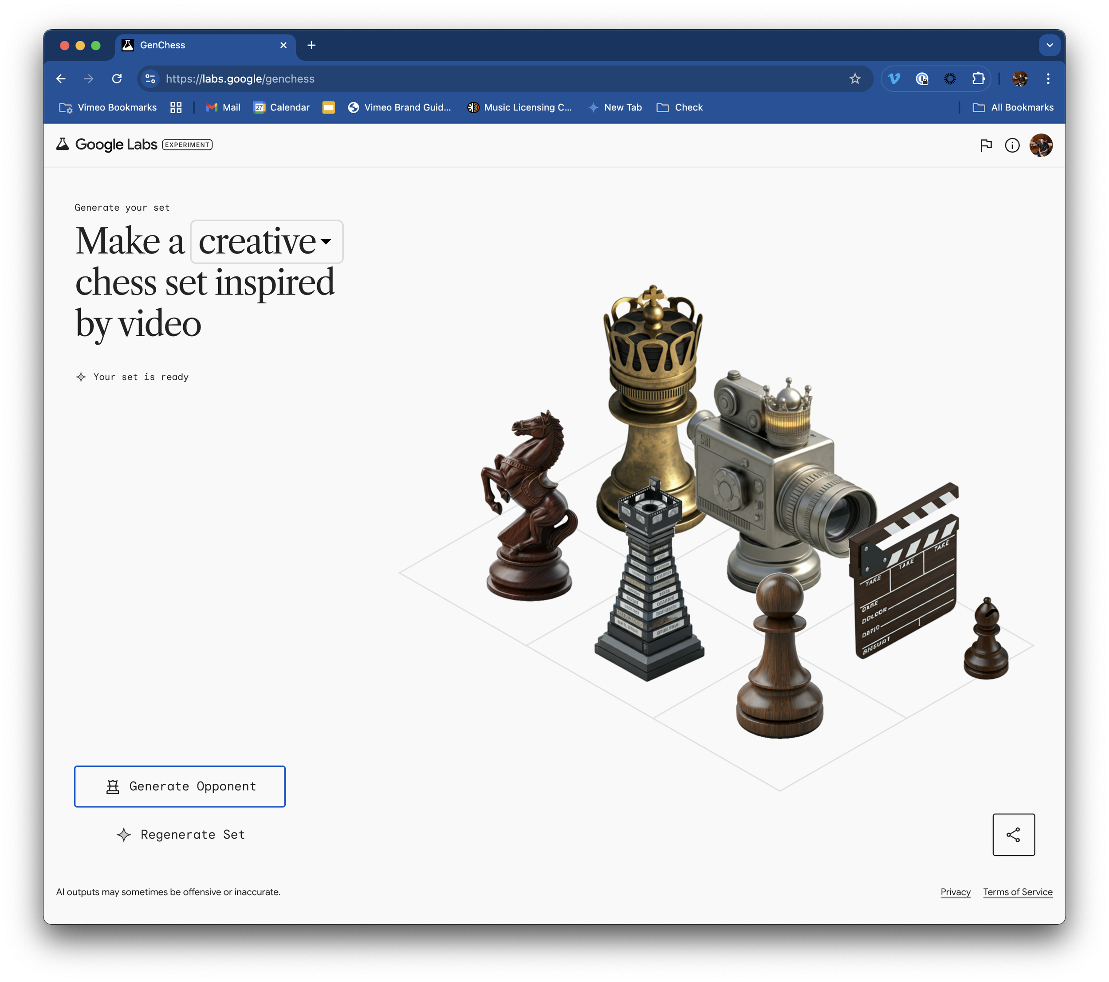Open a new browser tab
The image size is (1109, 982).
(x=311, y=45)
